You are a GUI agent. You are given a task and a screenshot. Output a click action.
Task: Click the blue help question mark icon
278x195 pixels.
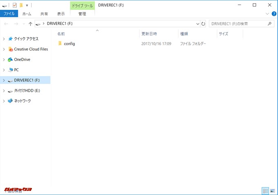pyautogui.click(x=274, y=14)
